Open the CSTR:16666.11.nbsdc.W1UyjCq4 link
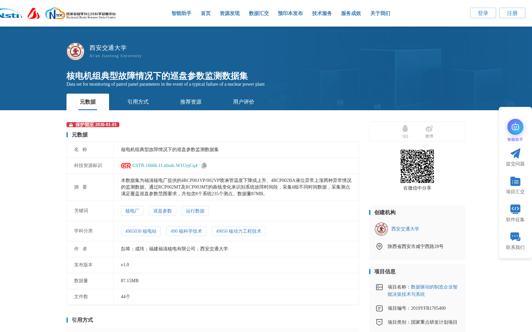532x332 pixels. 165,166
